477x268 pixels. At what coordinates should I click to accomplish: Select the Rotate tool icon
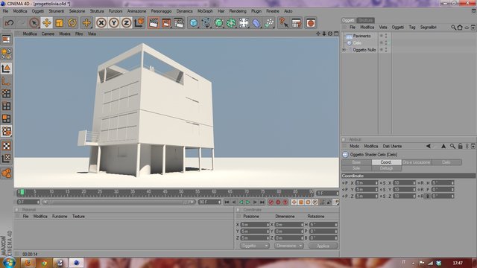coord(72,23)
